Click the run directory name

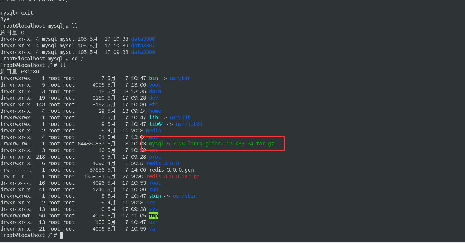click(154, 189)
